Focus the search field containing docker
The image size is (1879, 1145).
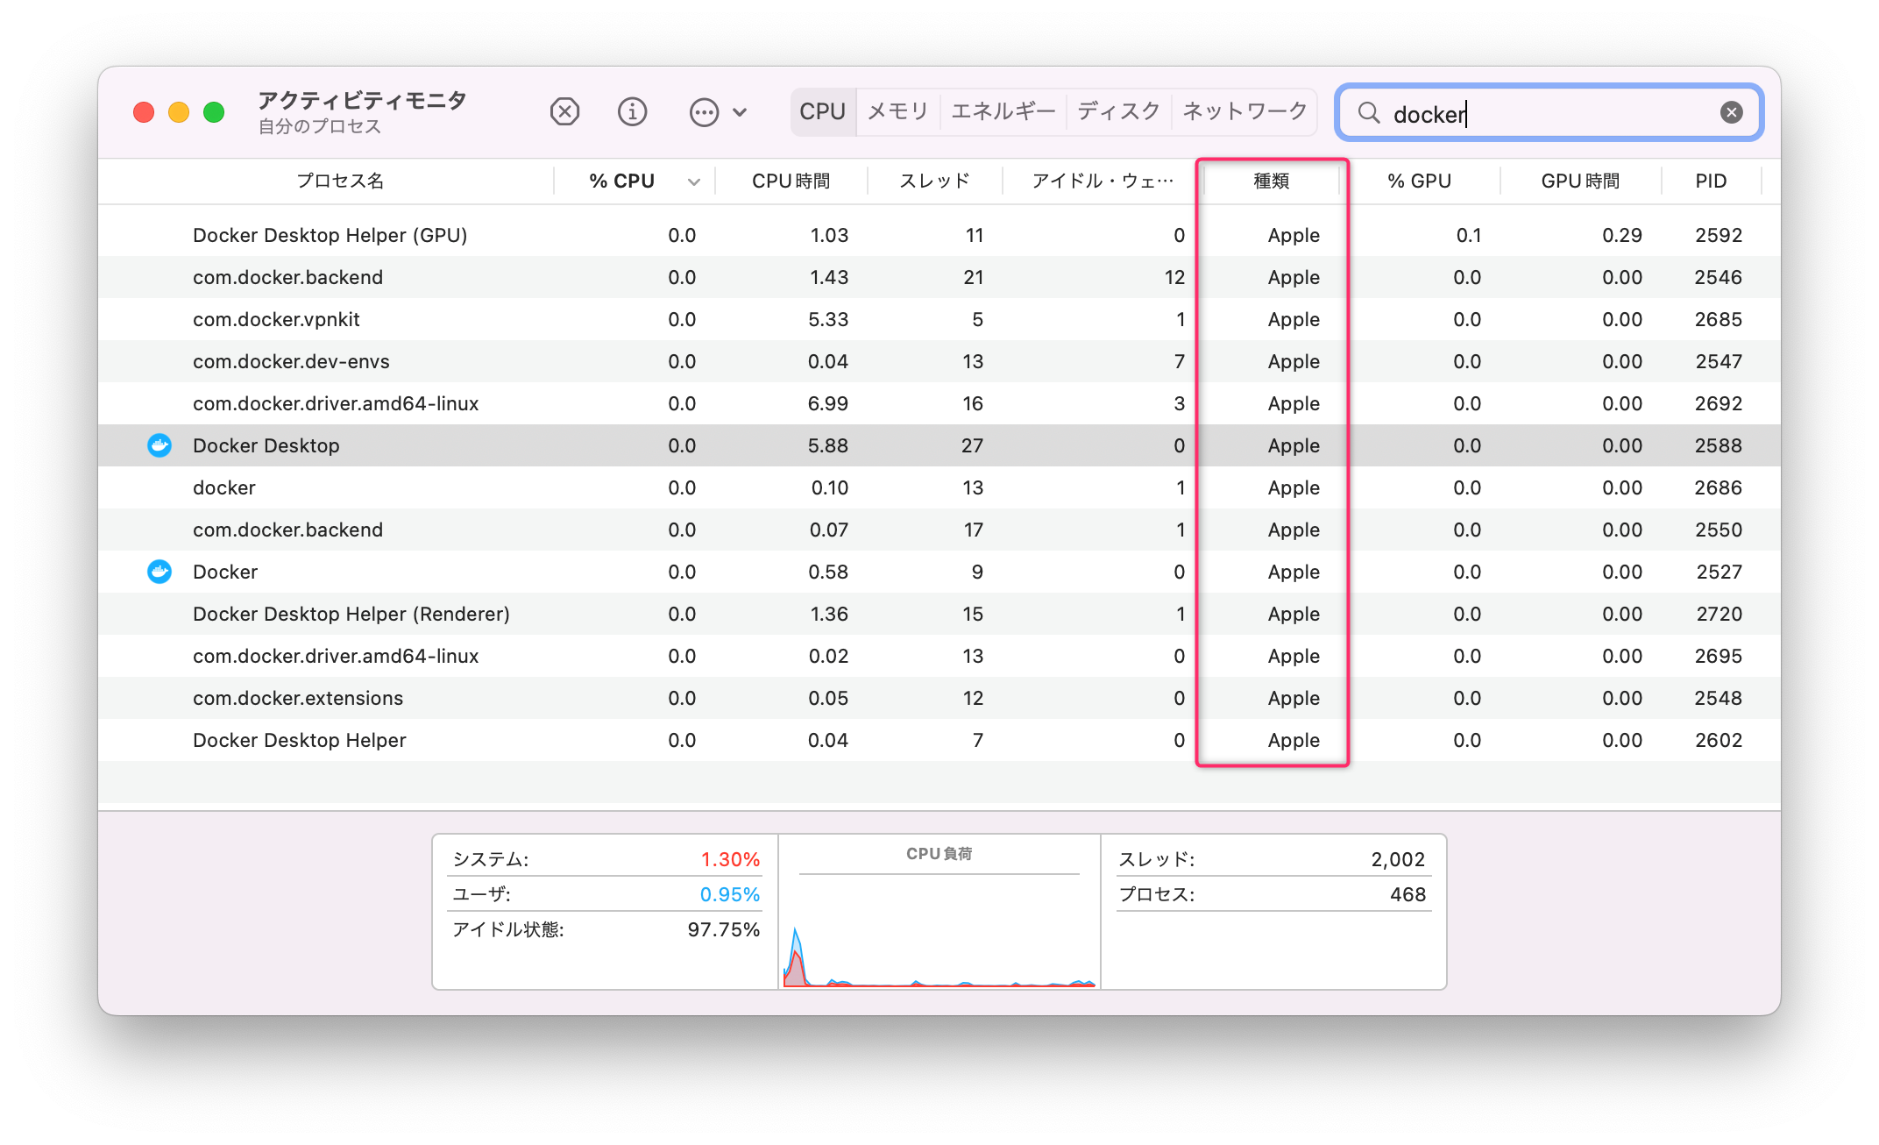click(1549, 112)
